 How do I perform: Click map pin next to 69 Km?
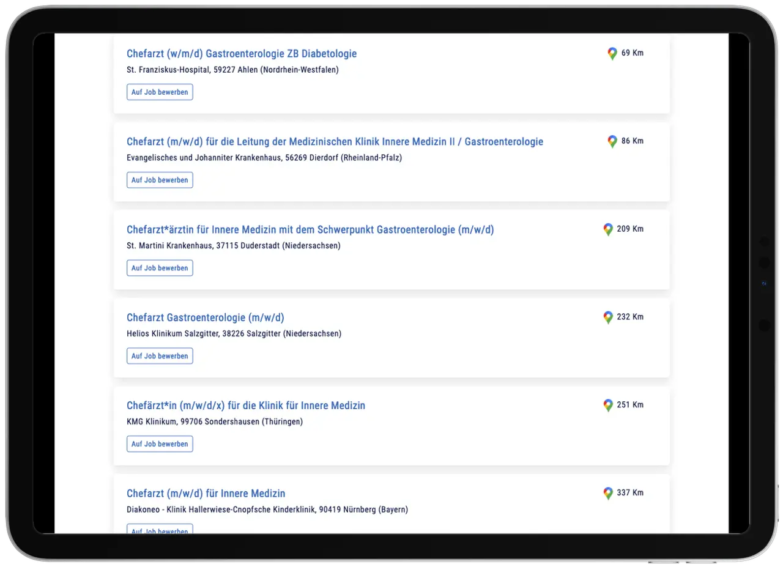click(612, 54)
